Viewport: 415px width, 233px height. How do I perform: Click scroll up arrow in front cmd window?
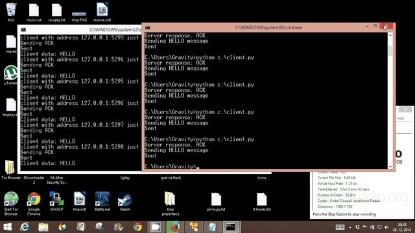390,35
